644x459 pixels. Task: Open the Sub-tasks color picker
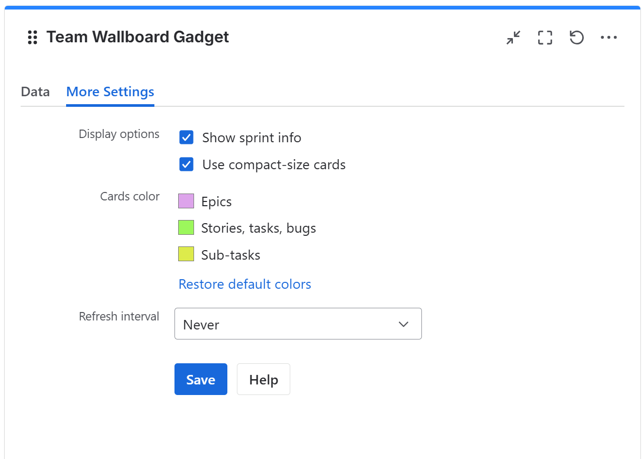[x=186, y=254]
